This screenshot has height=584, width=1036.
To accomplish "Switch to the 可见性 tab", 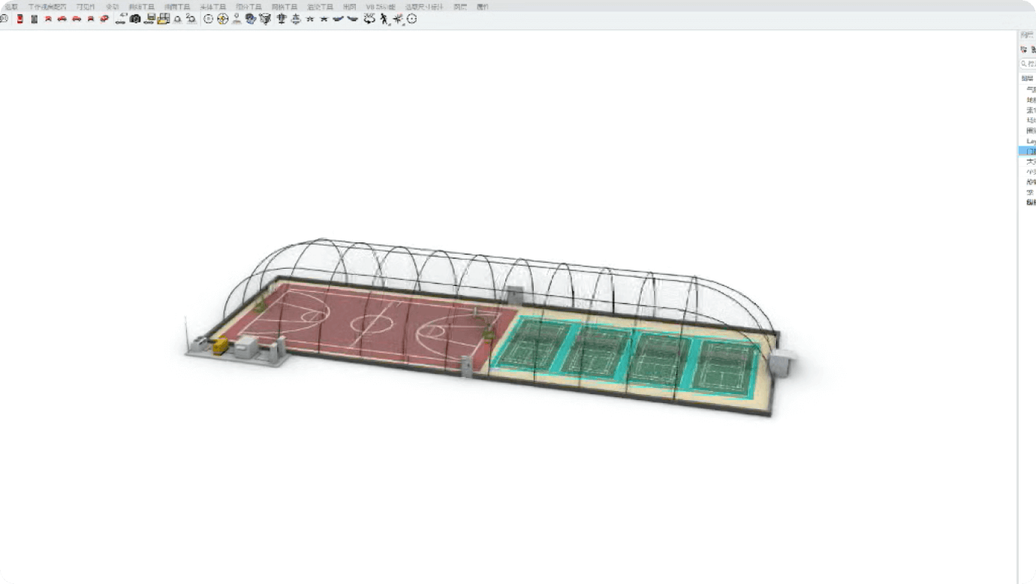I will (86, 7).
